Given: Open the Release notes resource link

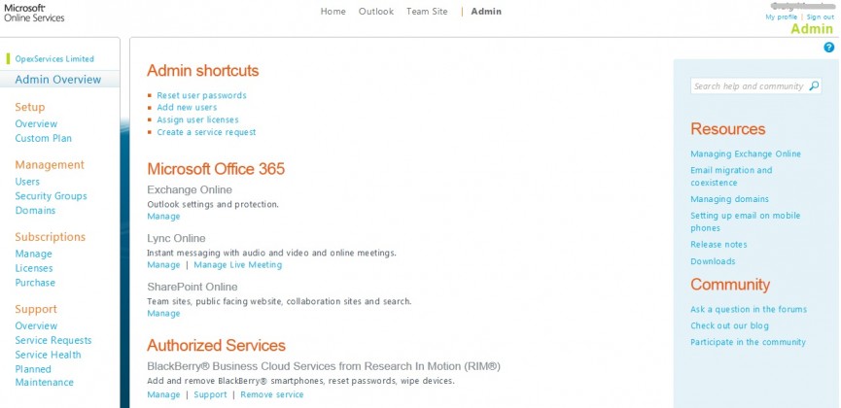Looking at the screenshot, I should [x=718, y=245].
